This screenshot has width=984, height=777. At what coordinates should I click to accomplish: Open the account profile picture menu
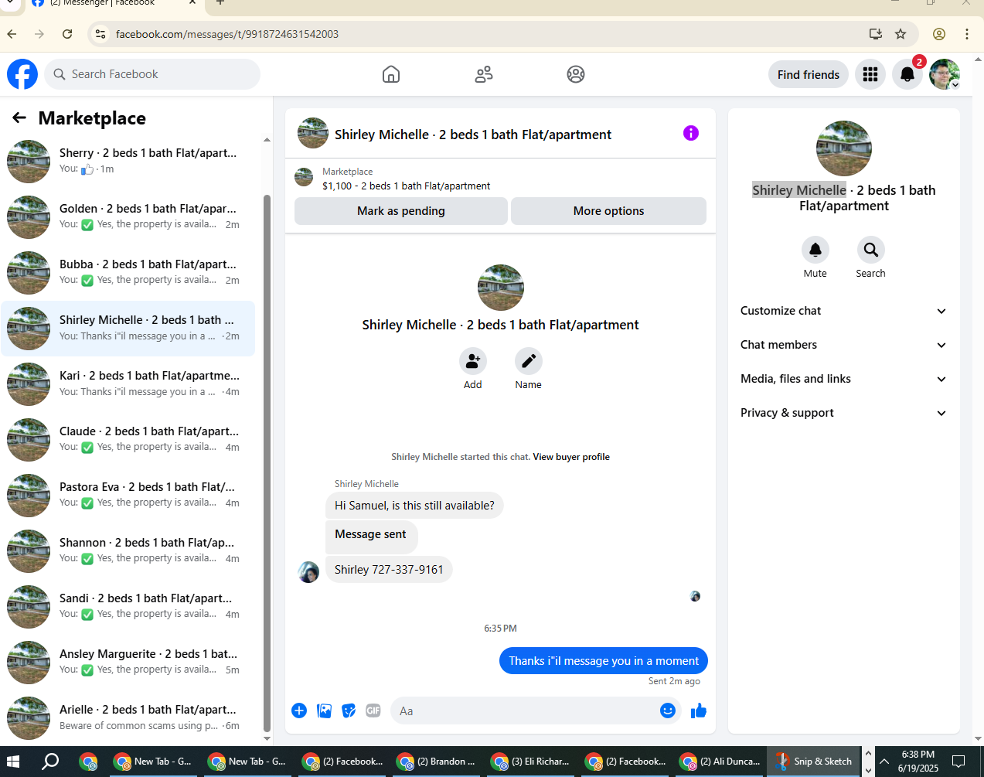945,74
